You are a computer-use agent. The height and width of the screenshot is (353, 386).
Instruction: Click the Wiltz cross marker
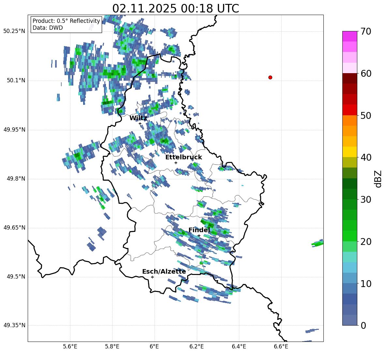[x=140, y=123]
